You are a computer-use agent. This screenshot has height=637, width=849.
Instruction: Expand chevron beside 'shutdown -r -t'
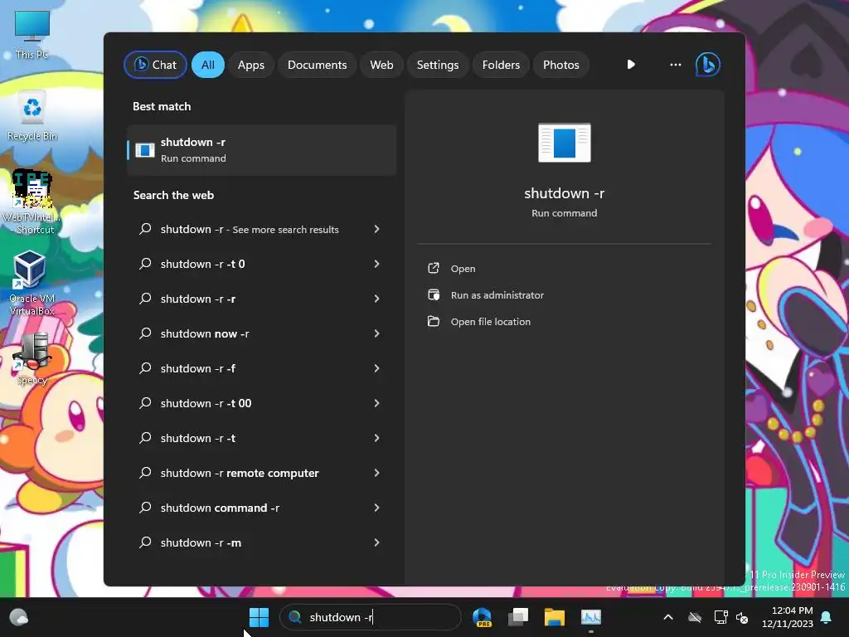click(377, 438)
